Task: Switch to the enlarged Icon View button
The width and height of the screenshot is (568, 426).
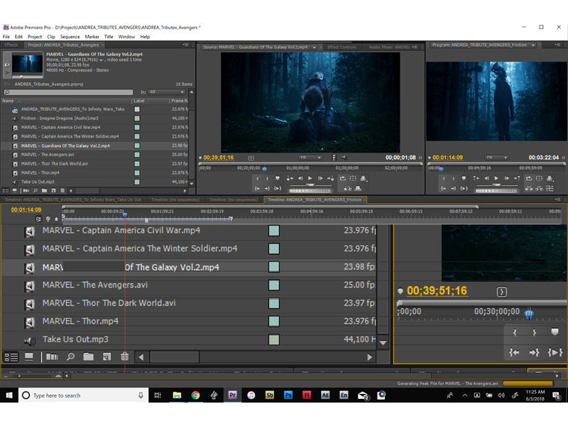Action: tap(29, 357)
